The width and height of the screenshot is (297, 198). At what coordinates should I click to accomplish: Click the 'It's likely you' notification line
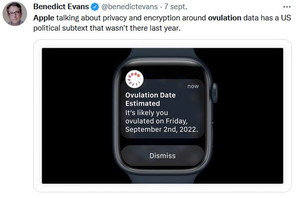click(147, 113)
